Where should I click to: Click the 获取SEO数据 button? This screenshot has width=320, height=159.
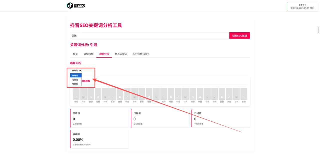point(239,36)
